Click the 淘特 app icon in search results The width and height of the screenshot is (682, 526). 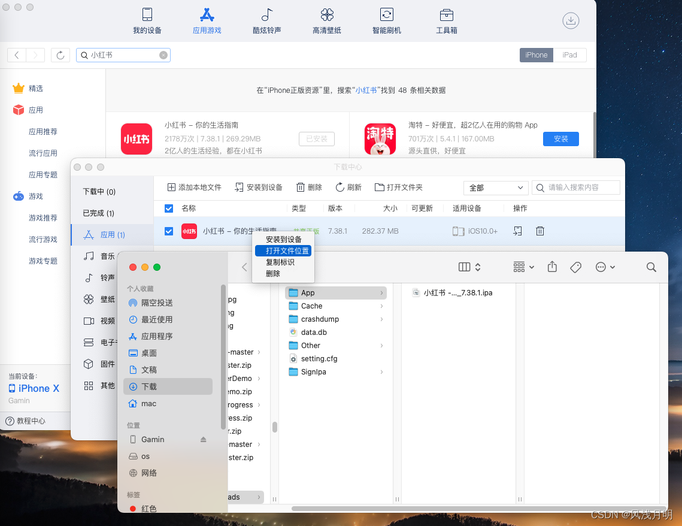[380, 139]
